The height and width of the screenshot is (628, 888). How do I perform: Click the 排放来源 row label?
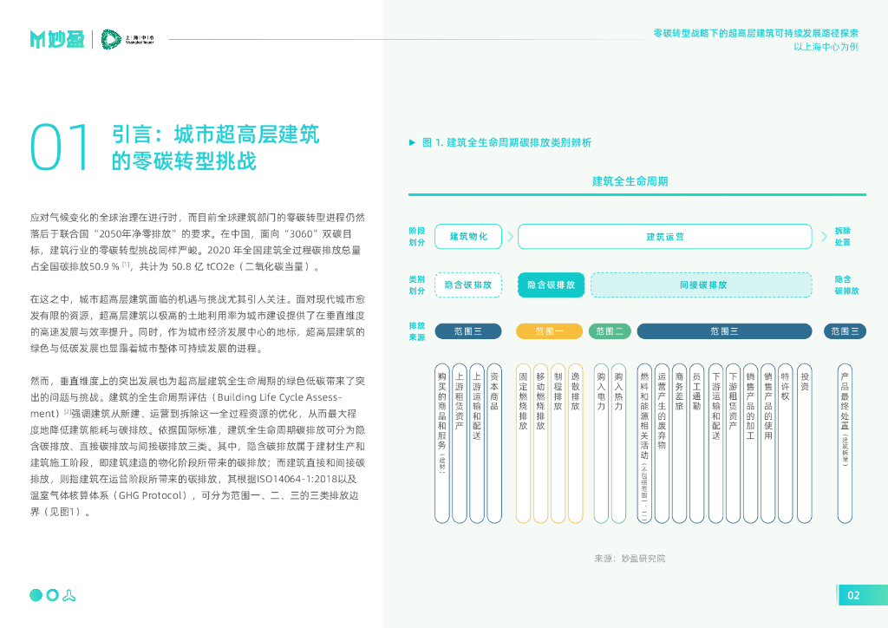pyautogui.click(x=417, y=331)
